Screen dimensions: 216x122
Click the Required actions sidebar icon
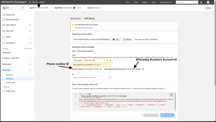point(4,20)
